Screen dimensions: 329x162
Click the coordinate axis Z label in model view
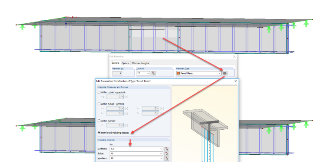point(66,27)
